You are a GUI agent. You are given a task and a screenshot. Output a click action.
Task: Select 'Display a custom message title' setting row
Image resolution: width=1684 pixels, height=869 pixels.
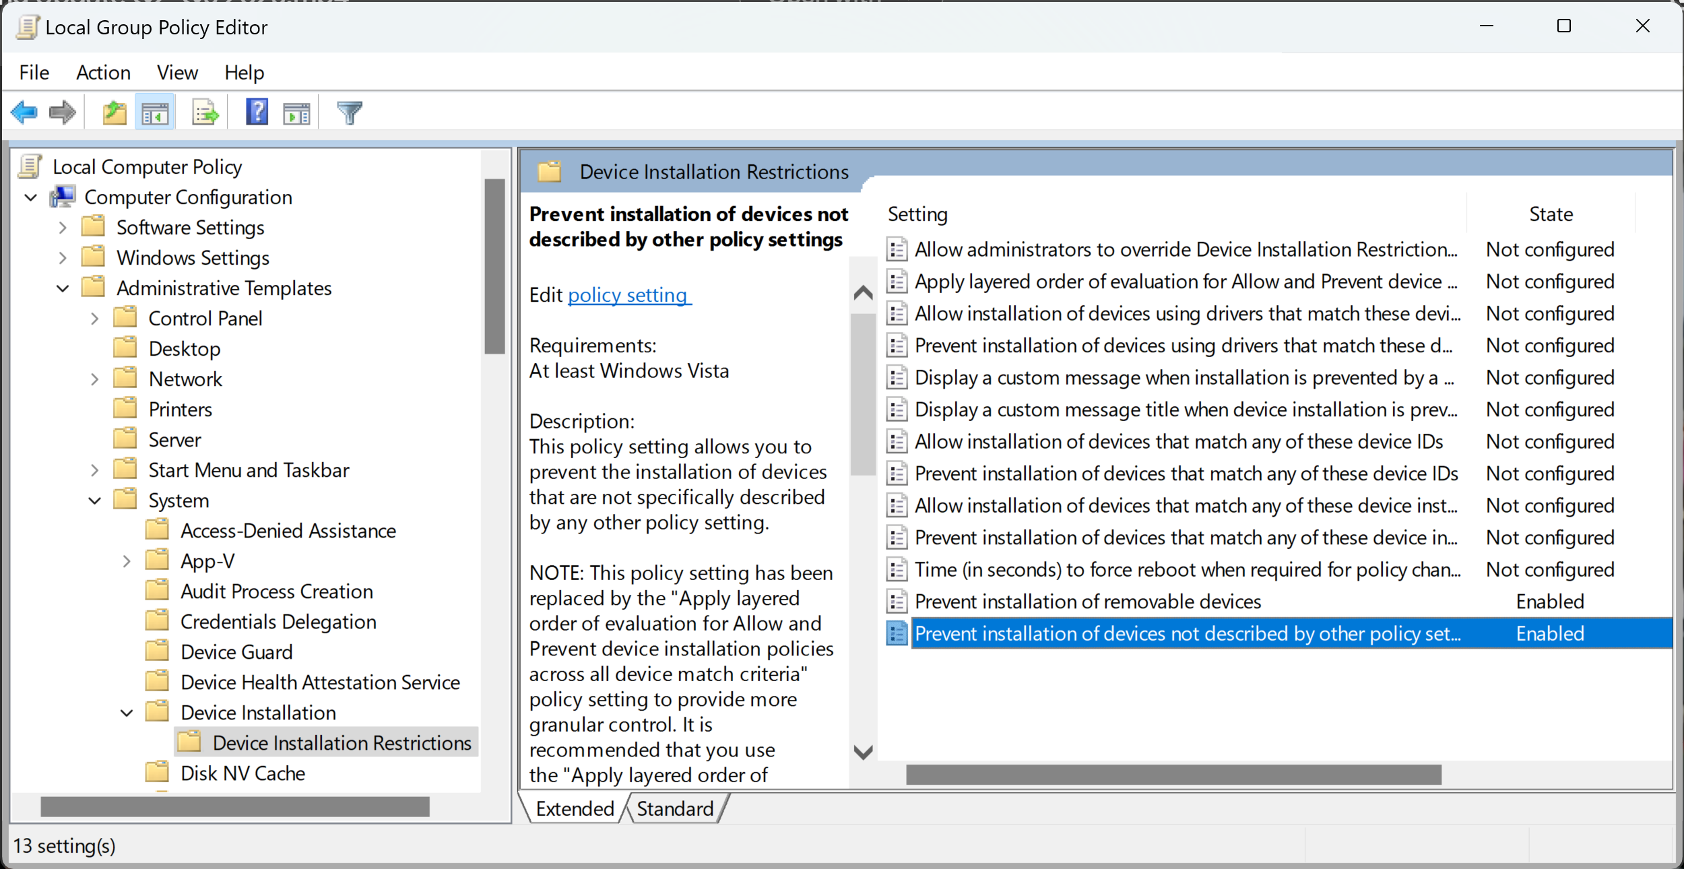click(1186, 410)
